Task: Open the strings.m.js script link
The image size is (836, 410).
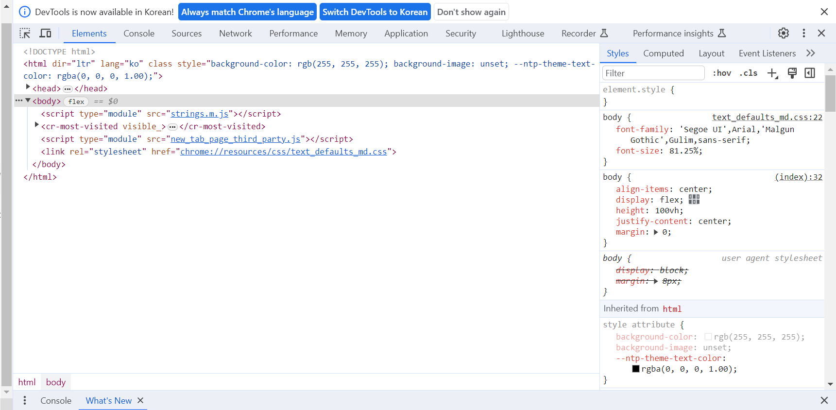Action: tap(200, 114)
